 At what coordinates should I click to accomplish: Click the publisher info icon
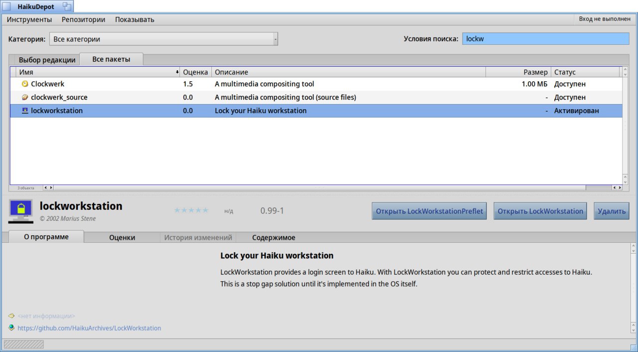click(x=11, y=316)
